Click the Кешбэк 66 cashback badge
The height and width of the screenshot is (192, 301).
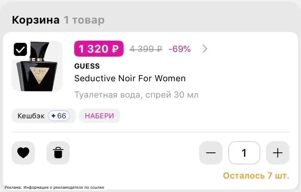tap(44, 116)
